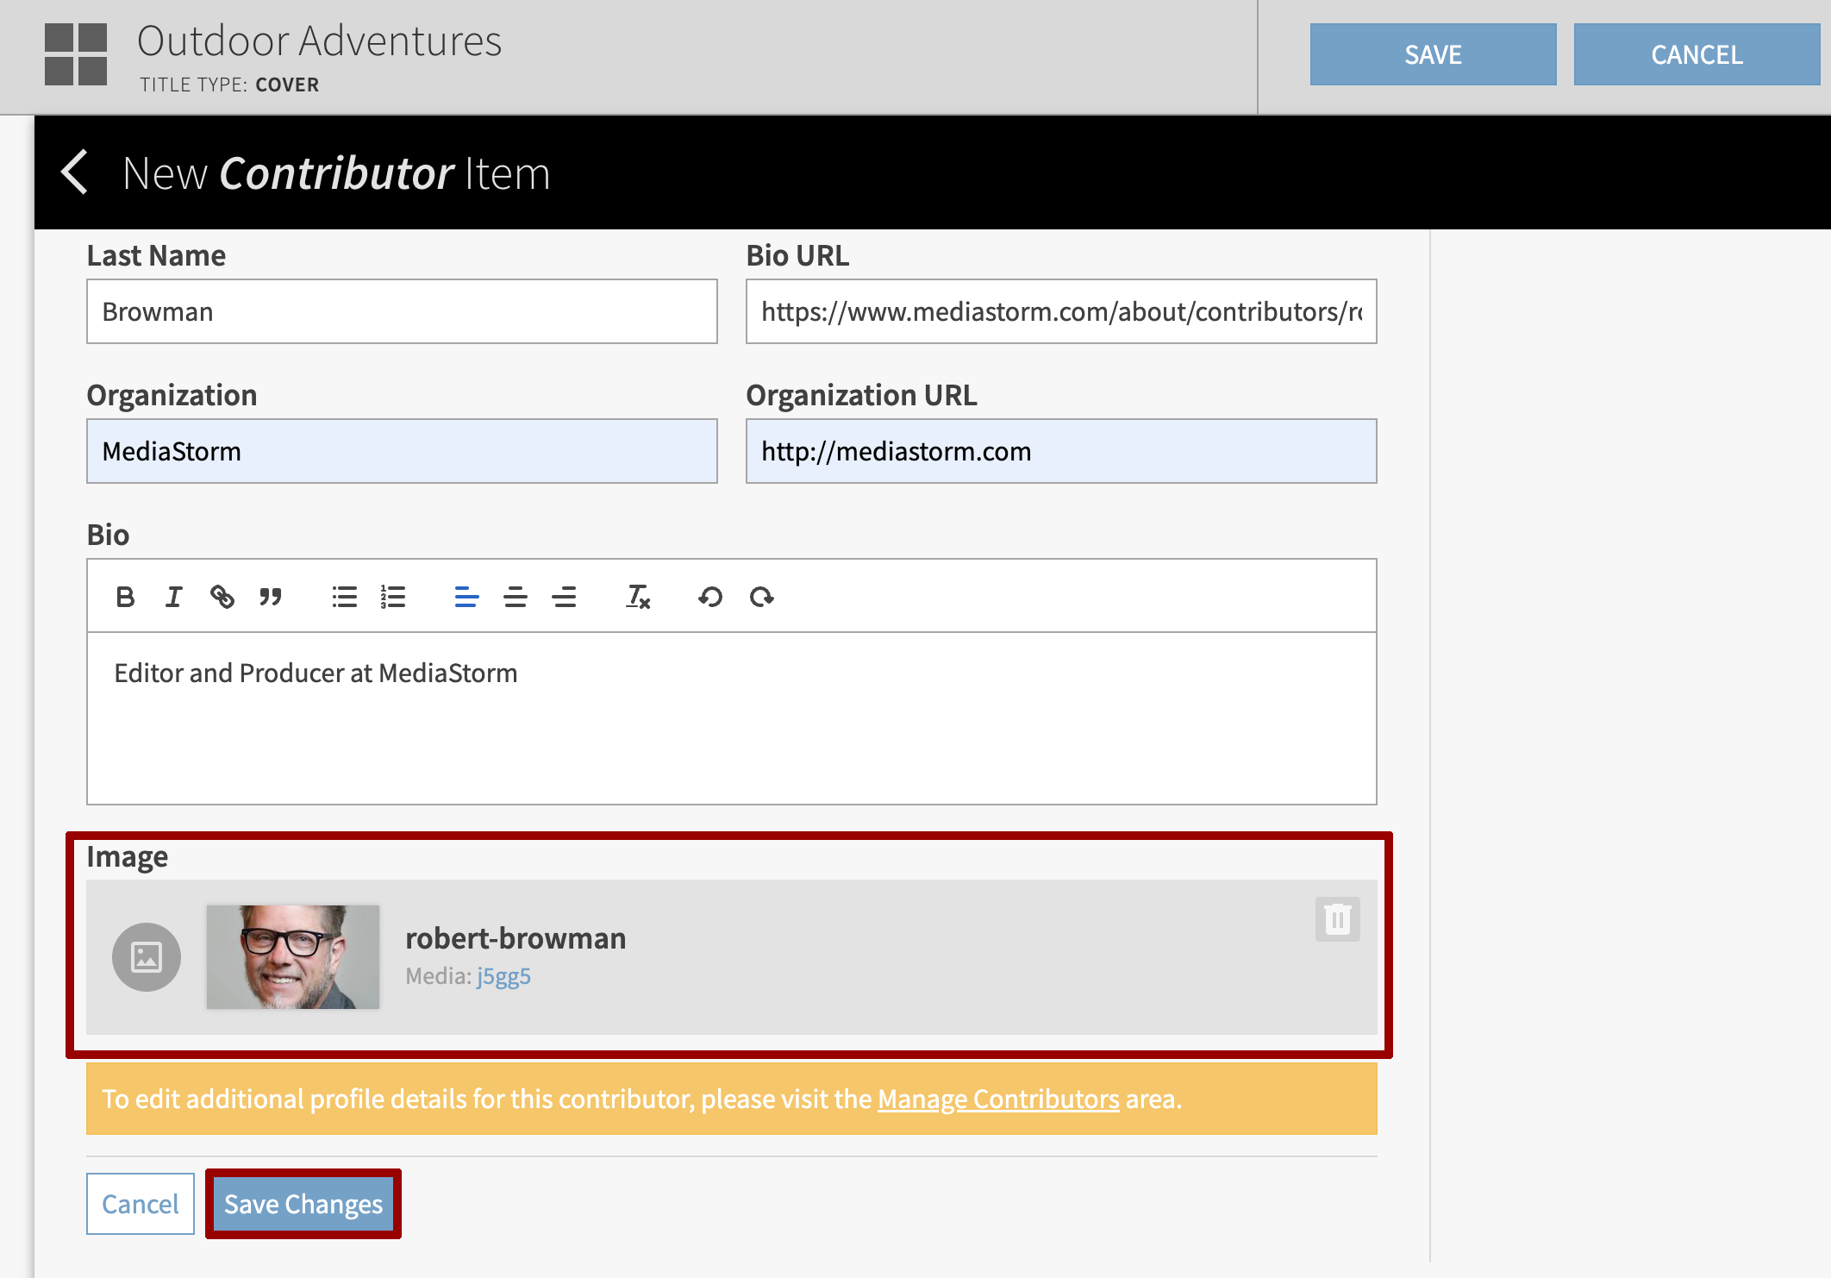Create a numbered list in the Bio
Image resolution: width=1831 pixels, height=1278 pixels.
pyautogui.click(x=392, y=596)
